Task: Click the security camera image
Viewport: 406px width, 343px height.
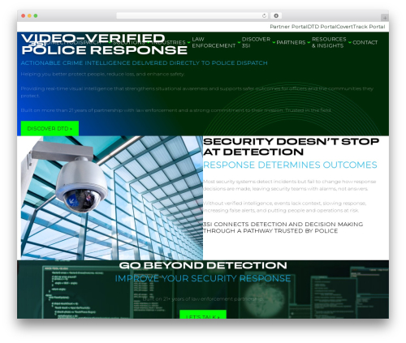Action: pyautogui.click(x=112, y=198)
